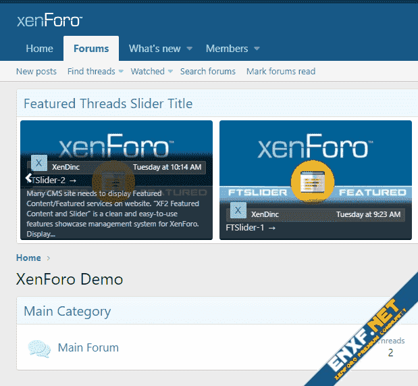418x386 pixels.
Task: Click XenDinc avatar on FTSlider-1 slide
Action: point(238,212)
